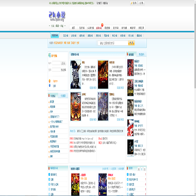Open the dark sepia sidebar book cover
The width and height of the screenshot is (196, 196).
[130, 108]
